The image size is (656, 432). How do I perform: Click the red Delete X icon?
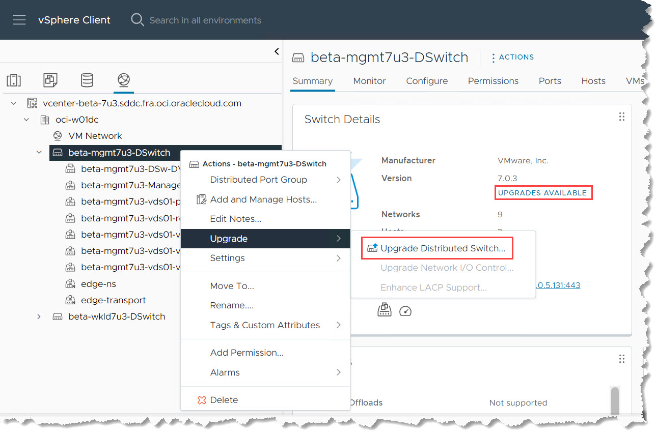[x=202, y=400]
